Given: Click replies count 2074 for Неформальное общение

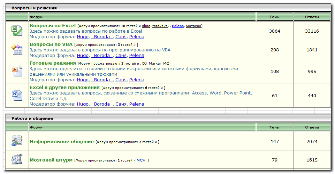Looking at the screenshot, I should click(312, 141).
